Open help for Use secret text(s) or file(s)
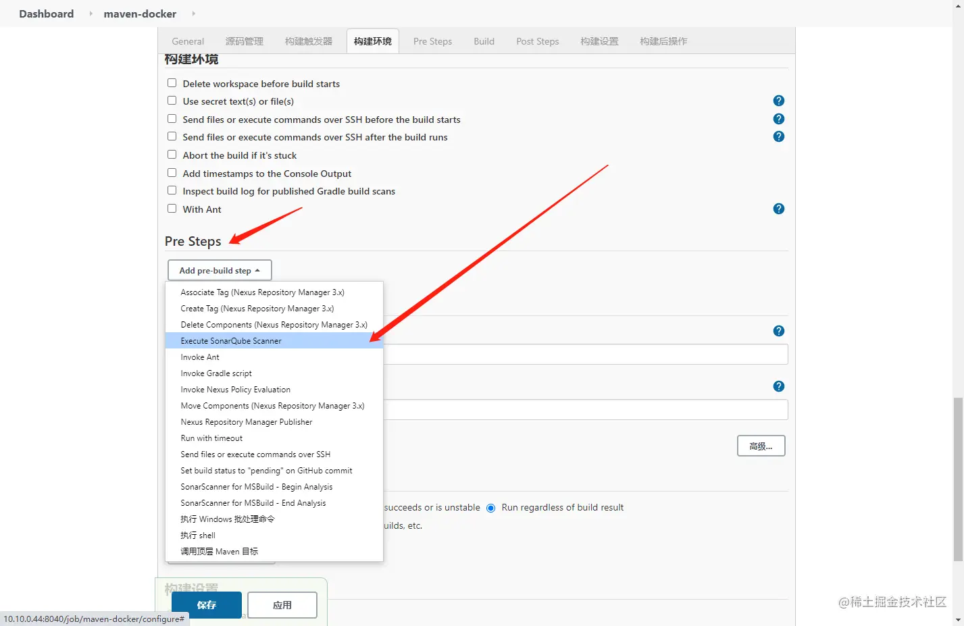Image resolution: width=964 pixels, height=626 pixels. click(x=779, y=101)
